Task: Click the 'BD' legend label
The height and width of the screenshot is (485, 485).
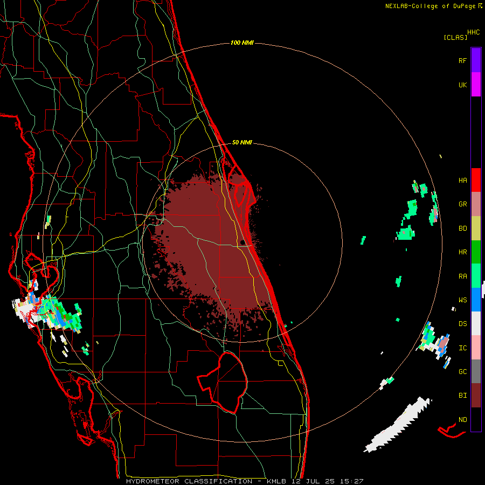Action: pyautogui.click(x=462, y=228)
